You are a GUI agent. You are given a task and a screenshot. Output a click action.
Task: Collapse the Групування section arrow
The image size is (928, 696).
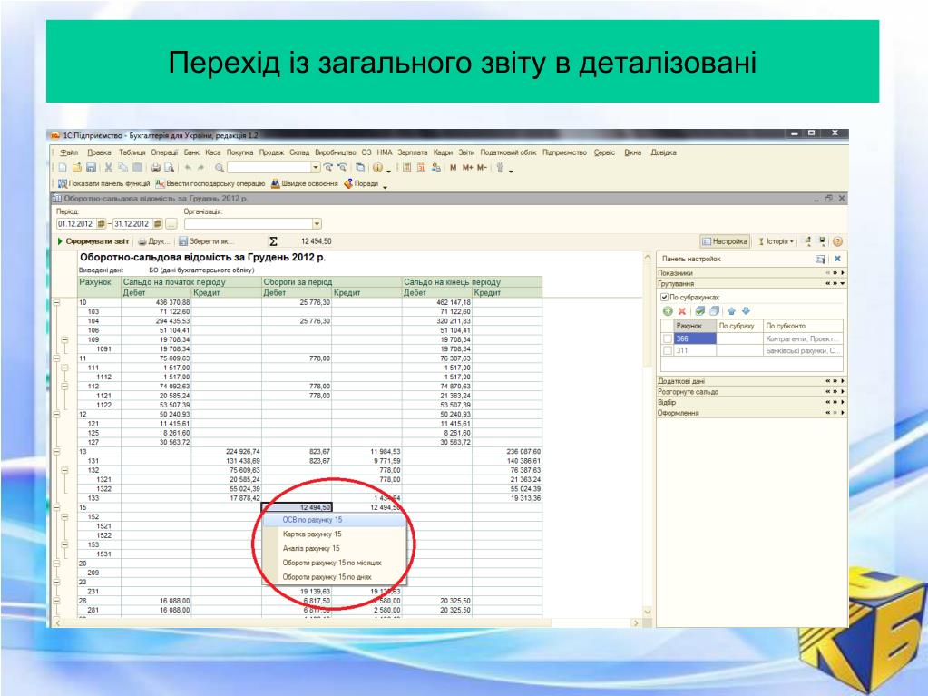click(x=843, y=283)
